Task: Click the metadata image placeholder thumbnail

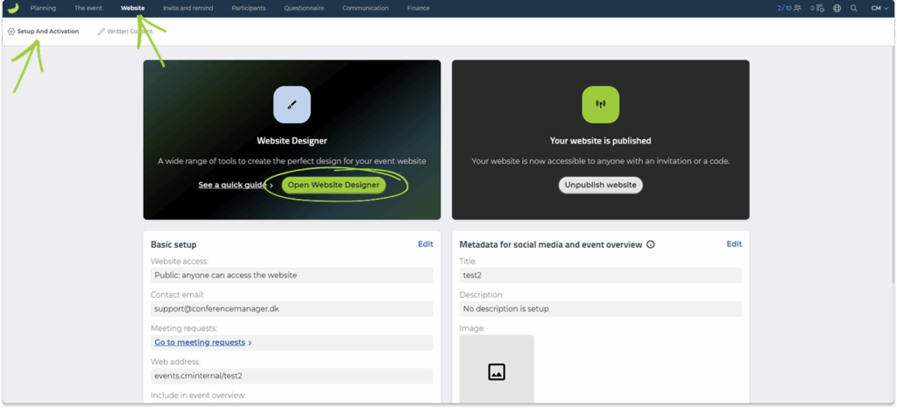Action: (496, 371)
